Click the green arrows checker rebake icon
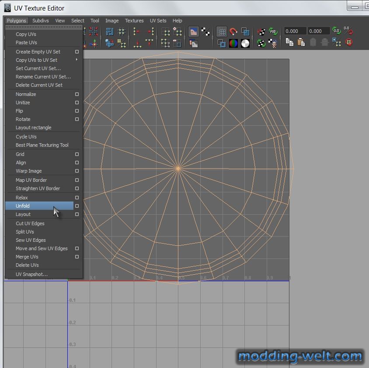369x368 pixels. (261, 43)
